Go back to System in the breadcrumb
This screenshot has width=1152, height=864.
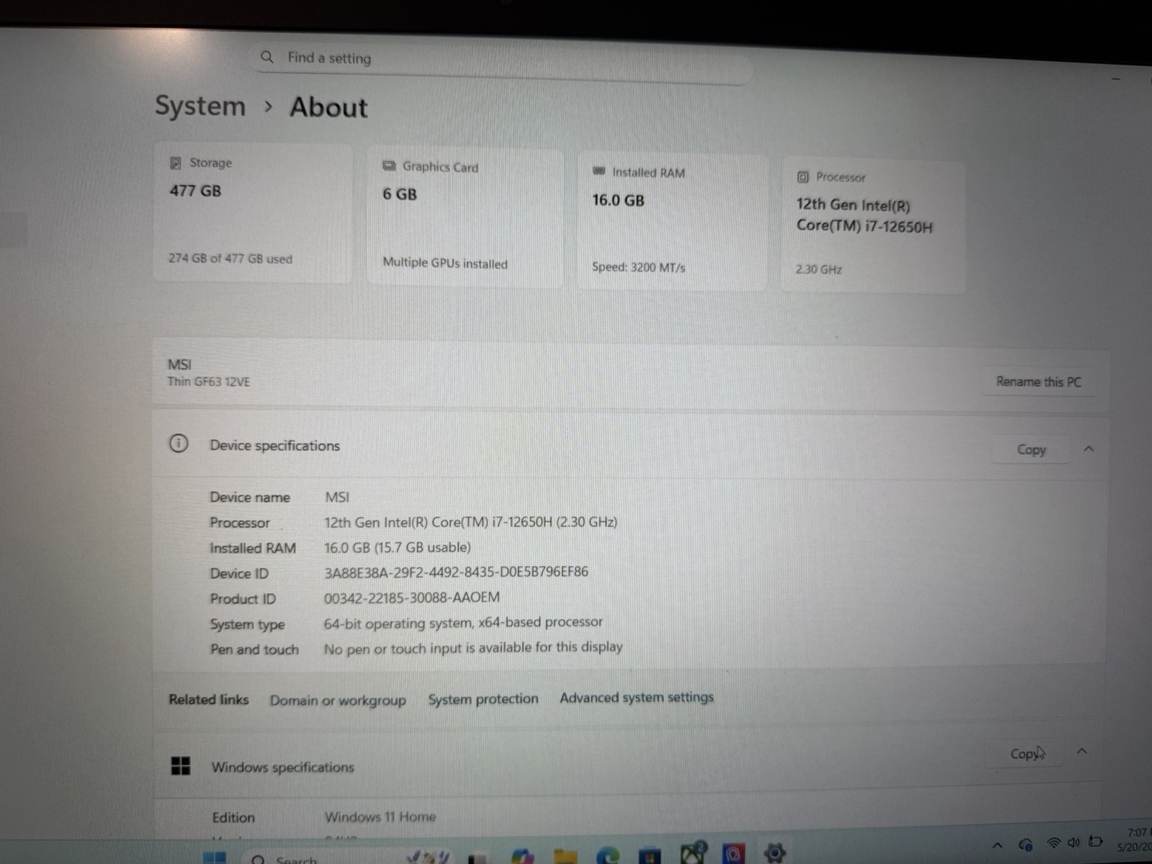[200, 106]
